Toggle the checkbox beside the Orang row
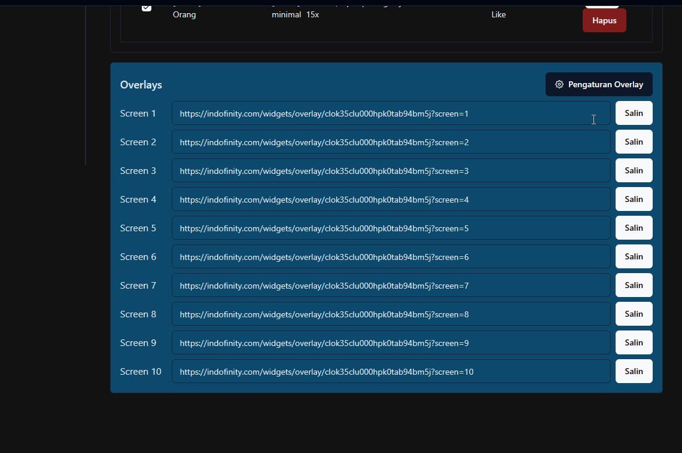The width and height of the screenshot is (682, 453). (x=147, y=7)
